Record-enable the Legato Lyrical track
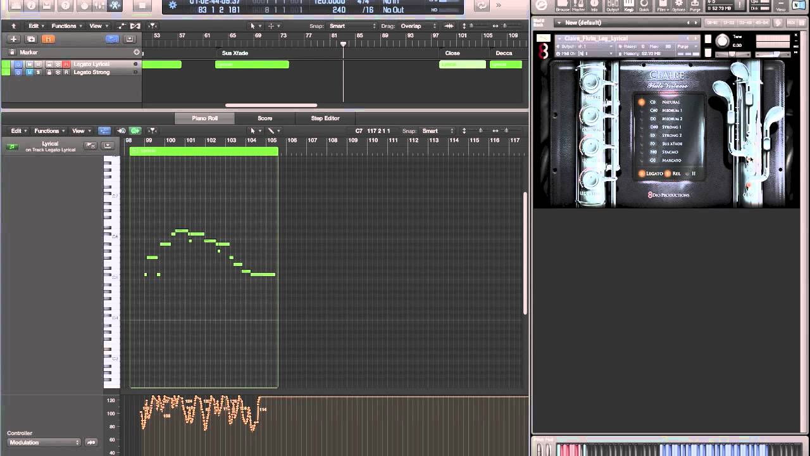810x456 pixels. 66,64
